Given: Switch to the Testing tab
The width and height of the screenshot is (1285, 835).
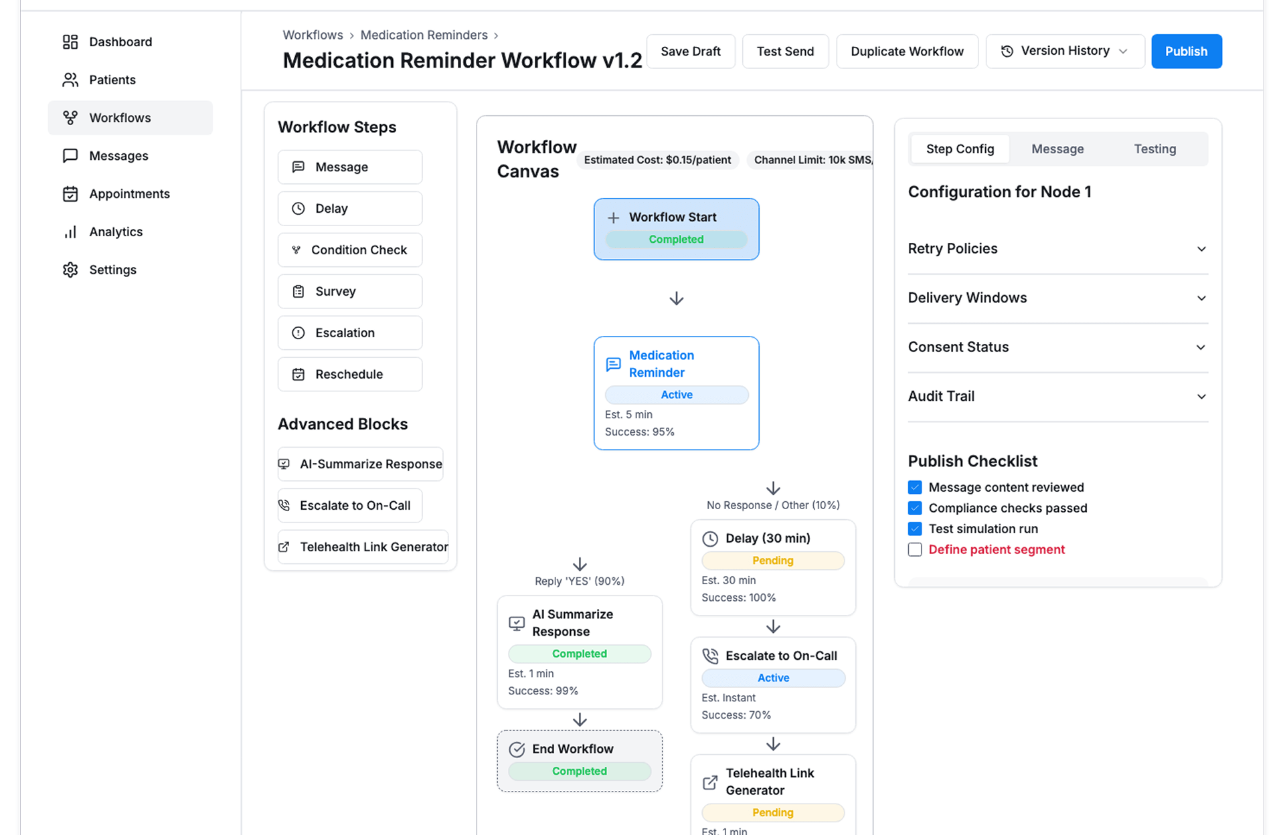Looking at the screenshot, I should tap(1154, 149).
